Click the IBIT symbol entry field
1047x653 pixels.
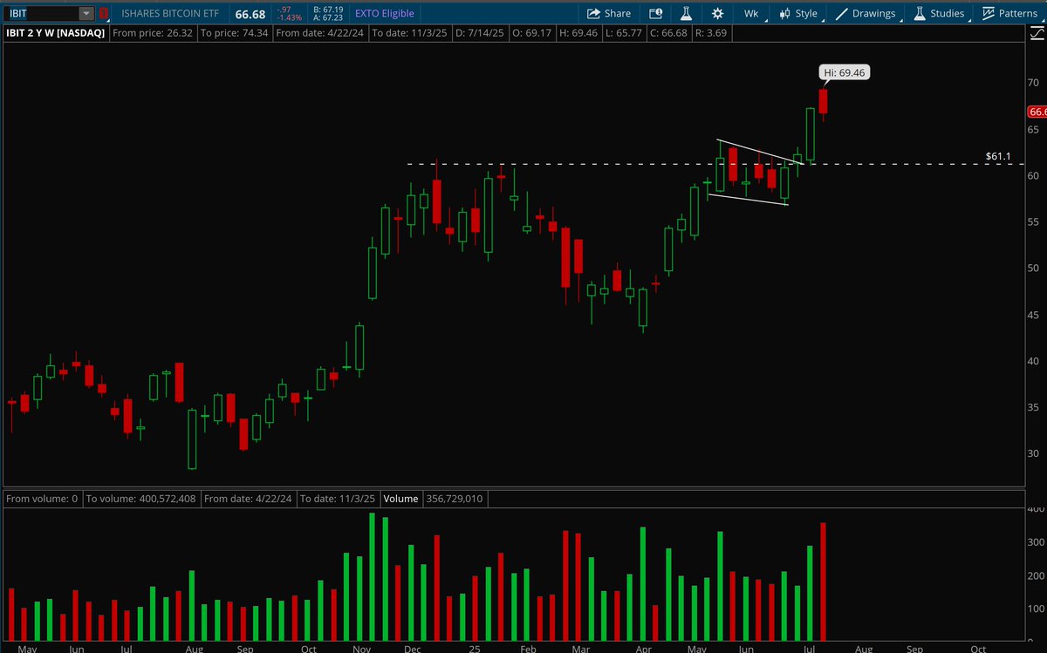coord(42,13)
